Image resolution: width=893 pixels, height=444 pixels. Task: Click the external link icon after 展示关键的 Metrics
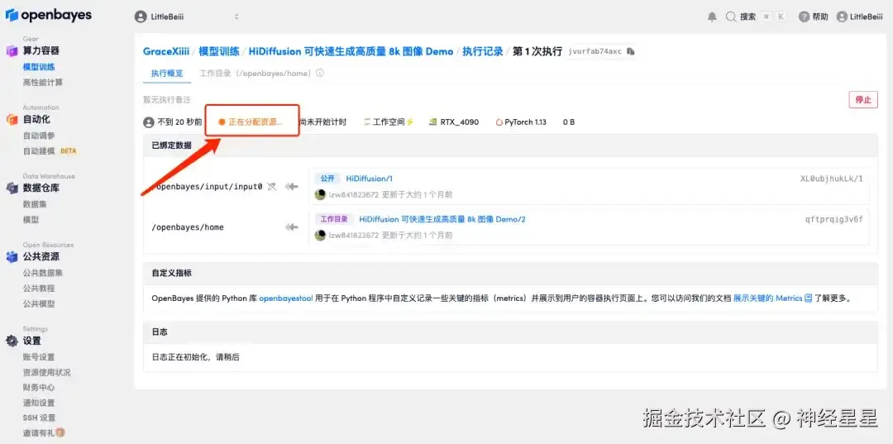click(808, 298)
